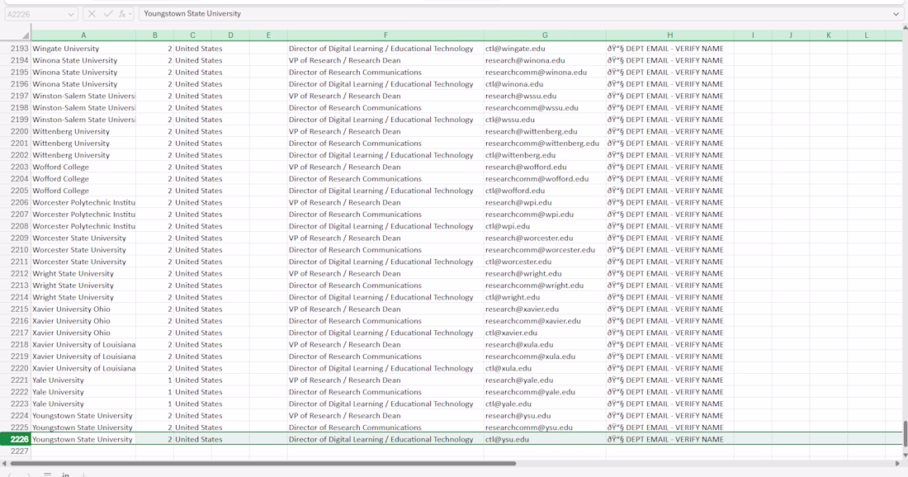
Task: Select Wofford College in row 2204
Action: 83,179
